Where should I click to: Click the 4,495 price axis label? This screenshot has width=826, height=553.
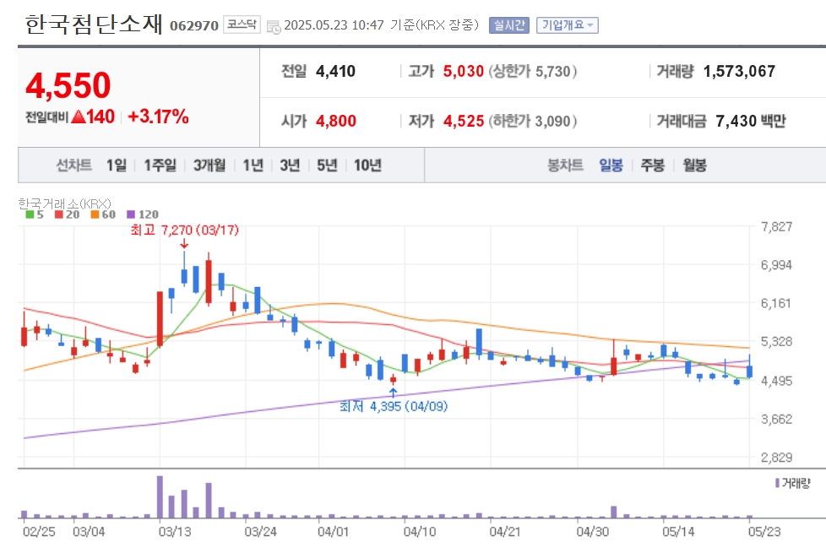pos(776,381)
